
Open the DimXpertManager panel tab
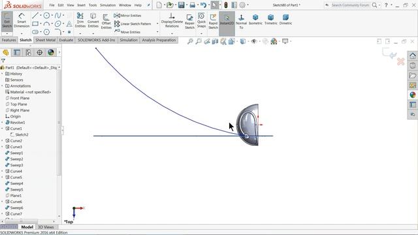[39, 52]
